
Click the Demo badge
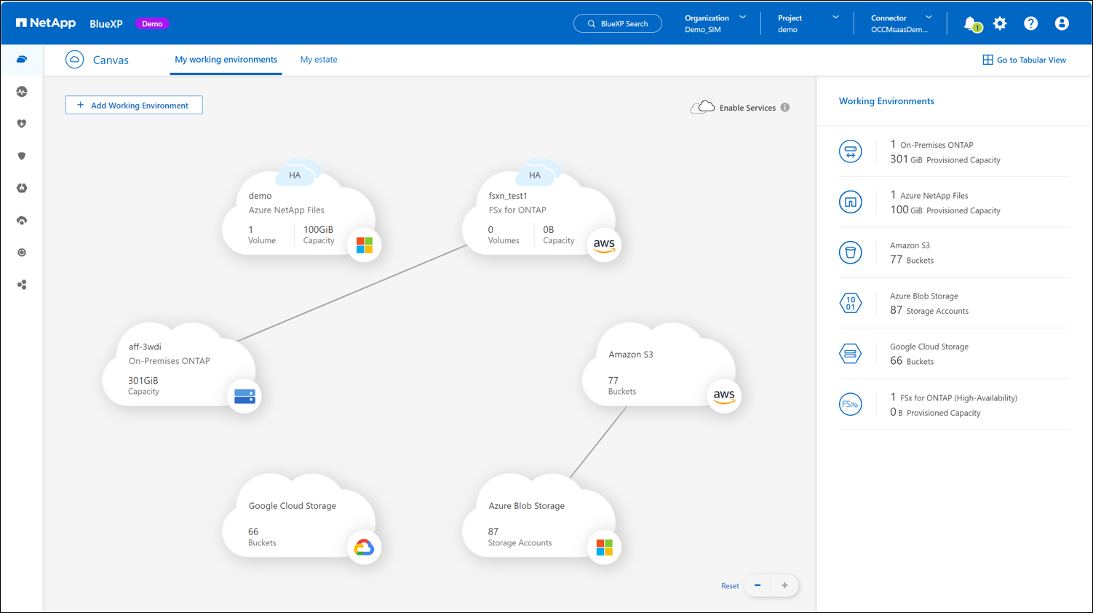(152, 23)
